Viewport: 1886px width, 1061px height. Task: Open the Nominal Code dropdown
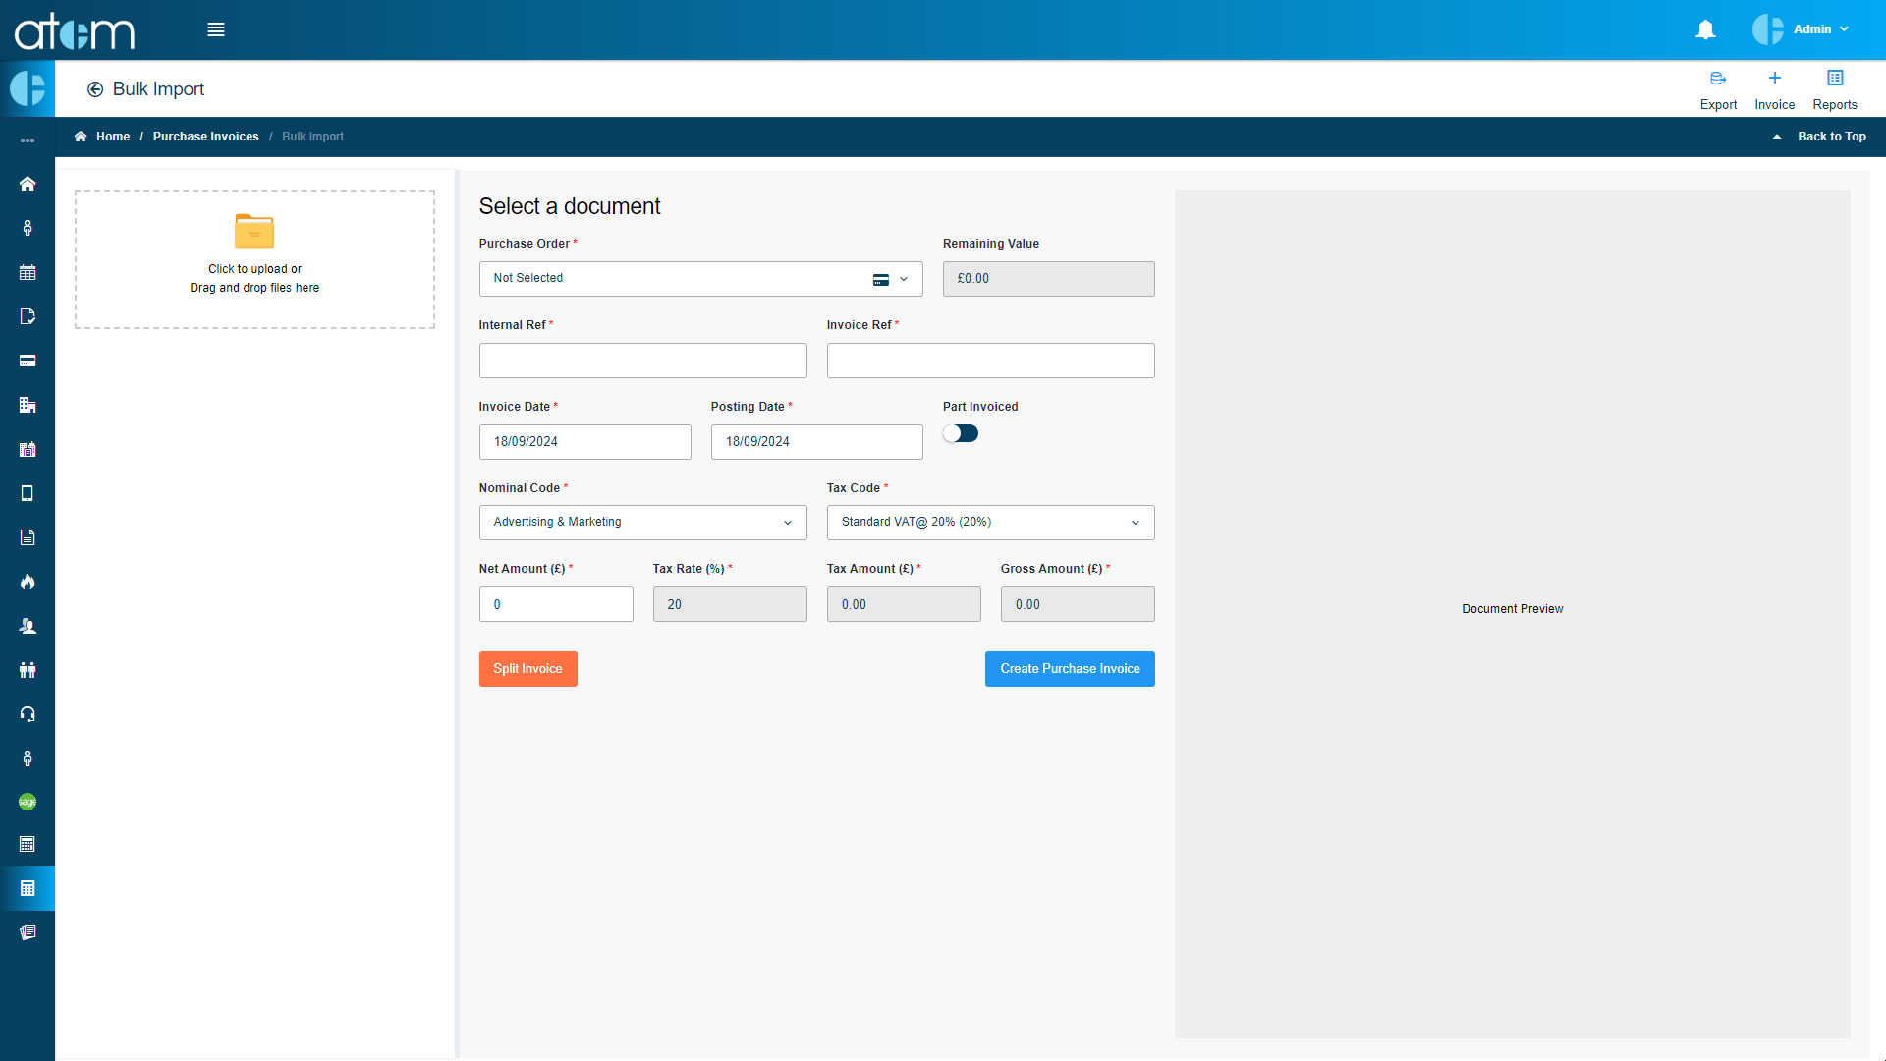click(x=642, y=523)
